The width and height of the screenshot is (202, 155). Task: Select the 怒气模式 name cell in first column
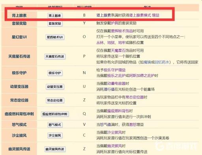(19, 124)
